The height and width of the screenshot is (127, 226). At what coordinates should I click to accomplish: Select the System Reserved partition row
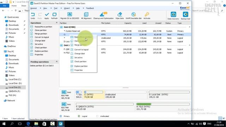click(125, 31)
